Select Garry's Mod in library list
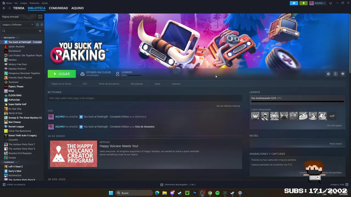 point(15,171)
